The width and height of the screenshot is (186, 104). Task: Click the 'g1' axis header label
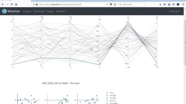pyautogui.click(x=128, y=17)
